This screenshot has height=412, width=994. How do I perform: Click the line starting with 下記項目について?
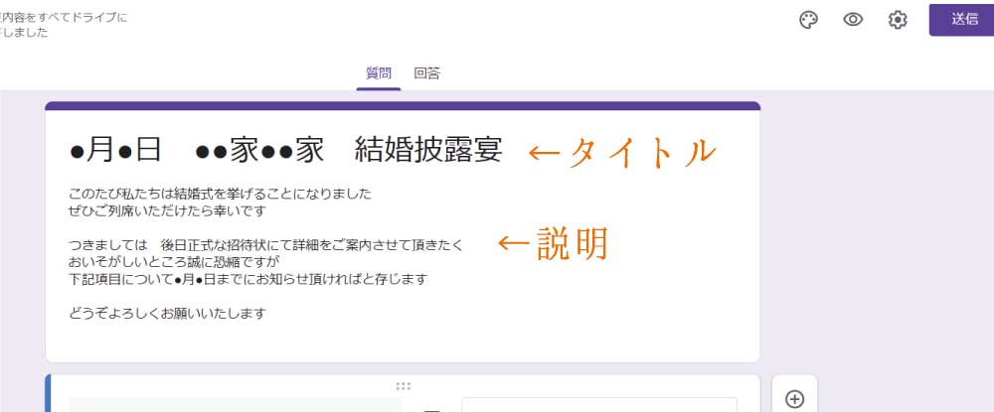point(248,280)
